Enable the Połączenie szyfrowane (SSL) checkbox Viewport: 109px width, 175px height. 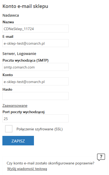point(9,129)
